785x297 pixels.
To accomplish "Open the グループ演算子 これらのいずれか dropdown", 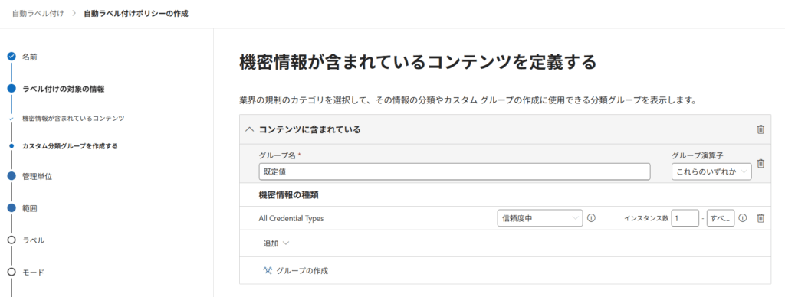I will (711, 171).
